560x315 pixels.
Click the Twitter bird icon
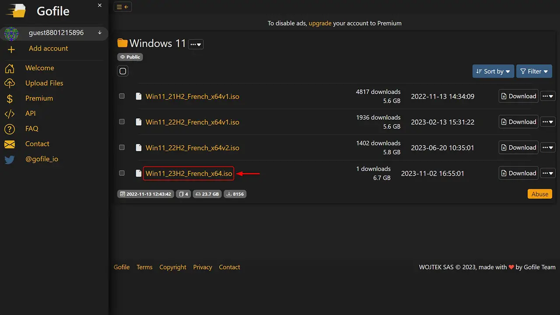pos(9,160)
